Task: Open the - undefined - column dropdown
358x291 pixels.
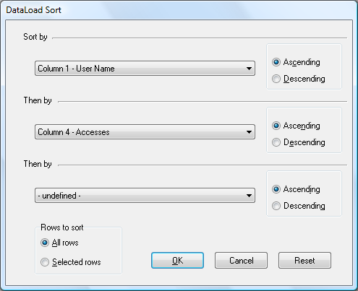Action: coord(145,196)
